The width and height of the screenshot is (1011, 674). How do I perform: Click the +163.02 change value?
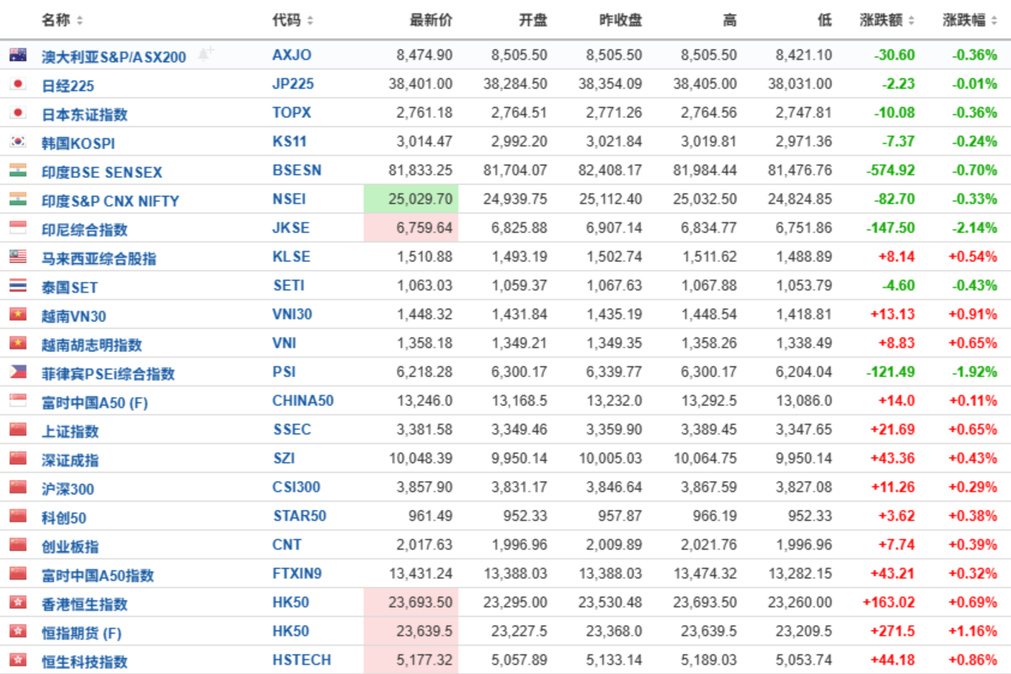tap(889, 603)
